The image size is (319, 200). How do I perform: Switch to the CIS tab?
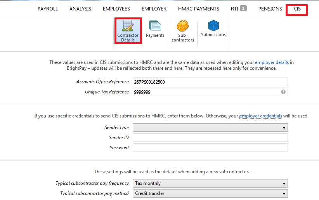(x=297, y=9)
